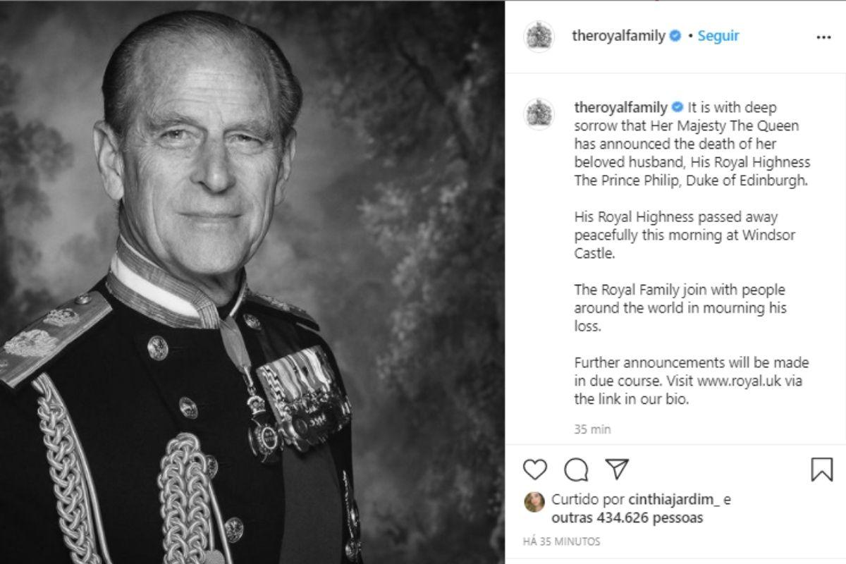Open the three-dot more options menu
846x564 pixels.
[x=823, y=37]
